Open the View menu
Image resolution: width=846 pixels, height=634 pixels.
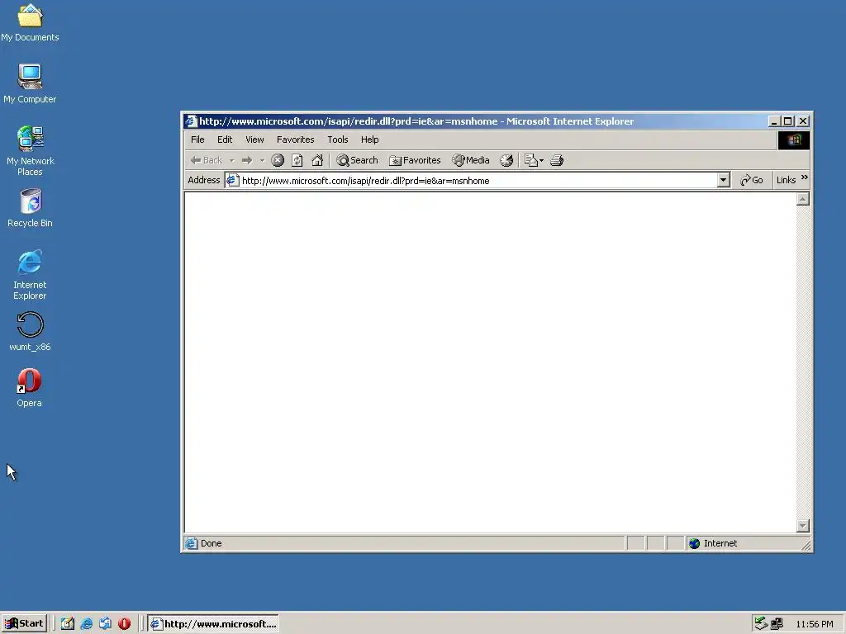click(x=254, y=140)
